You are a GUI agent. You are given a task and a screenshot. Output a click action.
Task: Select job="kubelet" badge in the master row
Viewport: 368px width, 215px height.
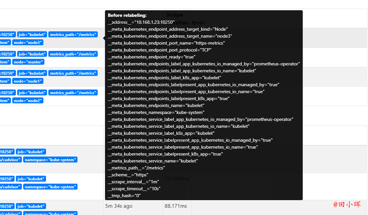(x=32, y=54)
